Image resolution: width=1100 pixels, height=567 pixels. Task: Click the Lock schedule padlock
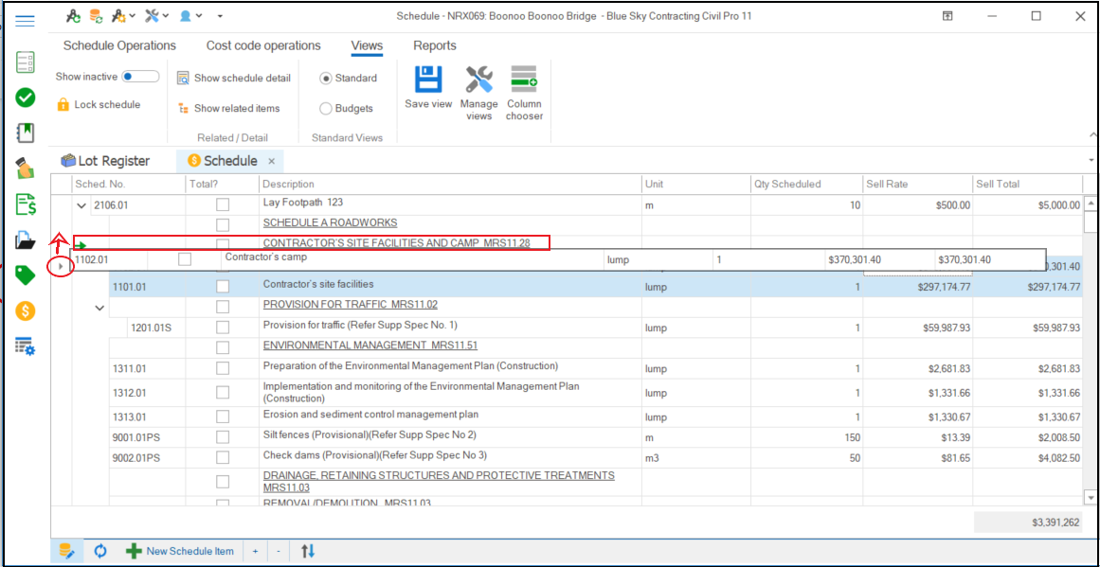pyautogui.click(x=63, y=105)
